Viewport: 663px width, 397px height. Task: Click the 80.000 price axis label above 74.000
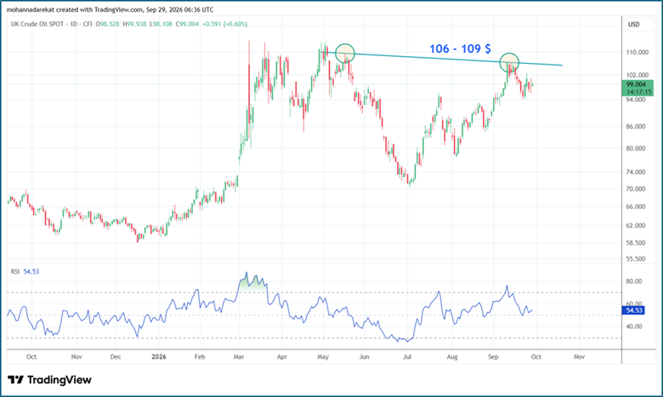636,149
